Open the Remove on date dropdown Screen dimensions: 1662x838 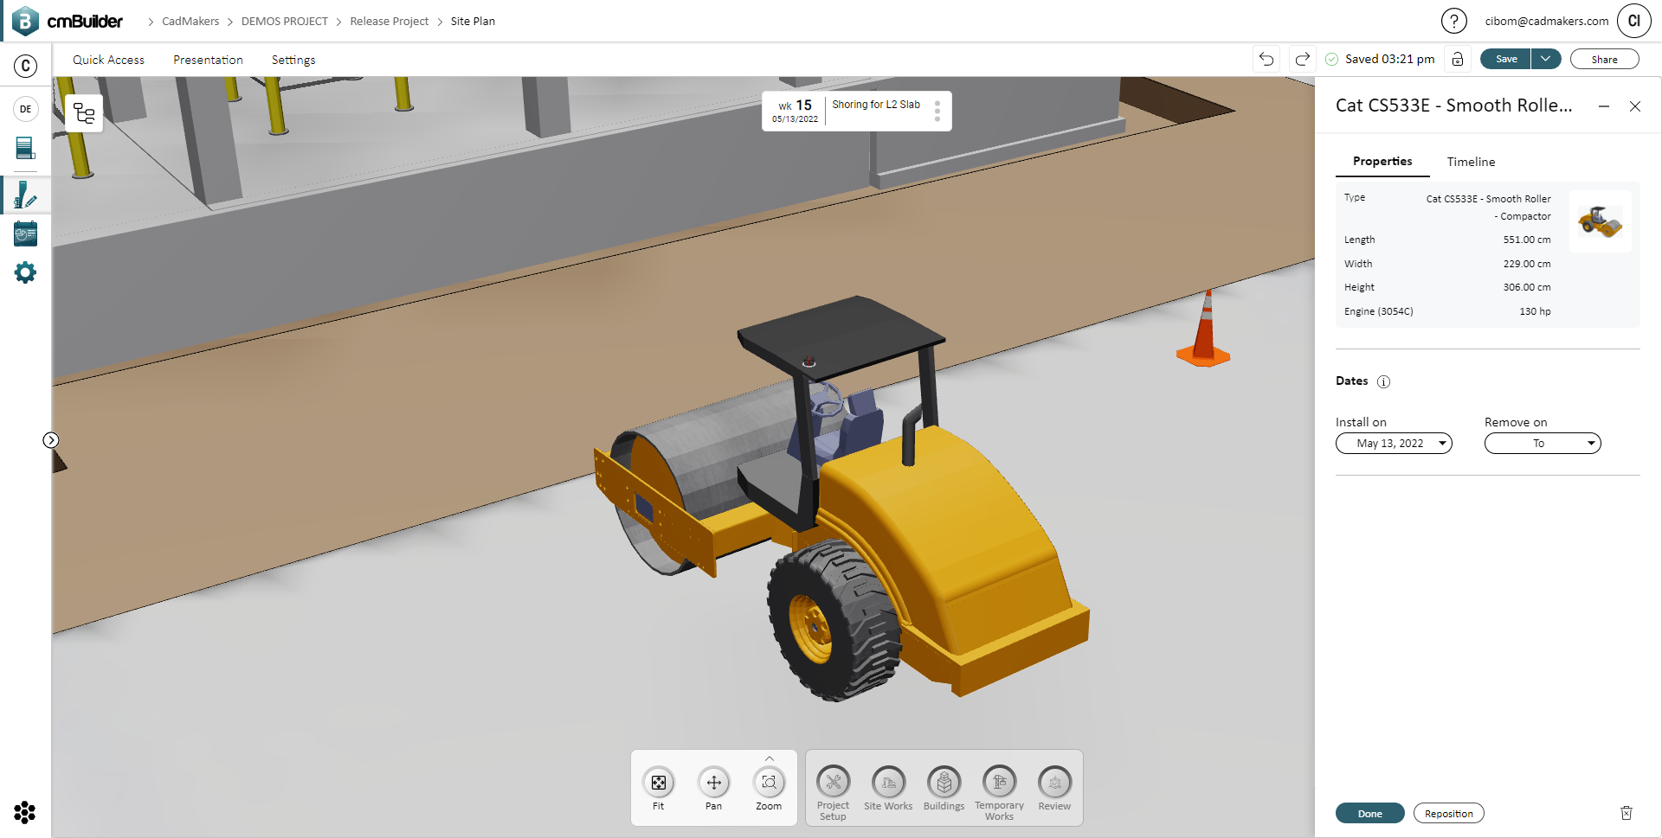pyautogui.click(x=1543, y=444)
